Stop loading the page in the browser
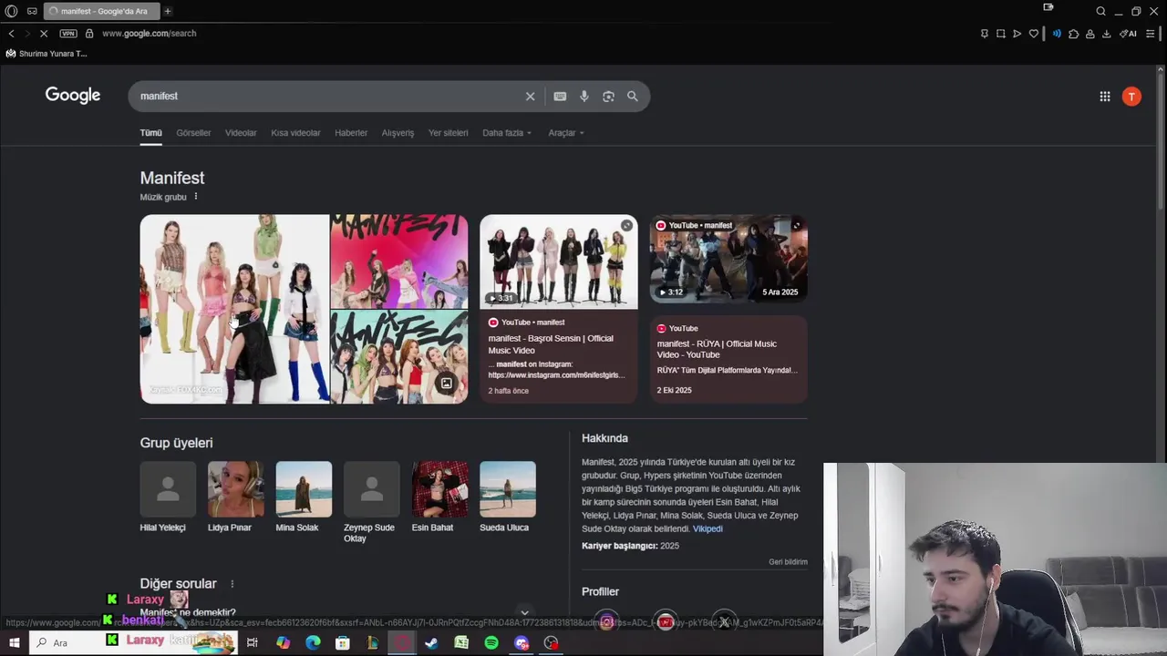The image size is (1167, 656). pos(43,34)
